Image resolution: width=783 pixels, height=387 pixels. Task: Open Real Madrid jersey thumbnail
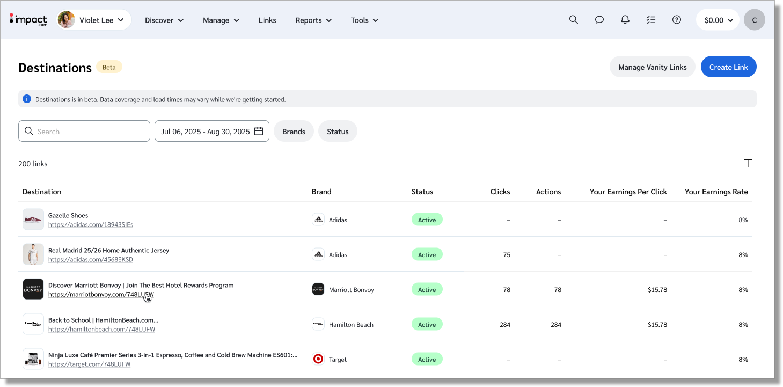coord(33,254)
